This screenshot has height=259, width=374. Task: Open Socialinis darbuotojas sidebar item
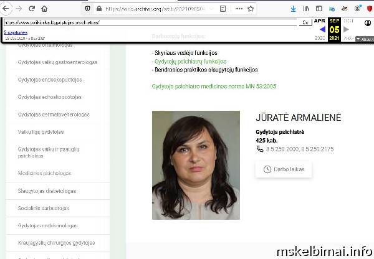click(x=57, y=208)
